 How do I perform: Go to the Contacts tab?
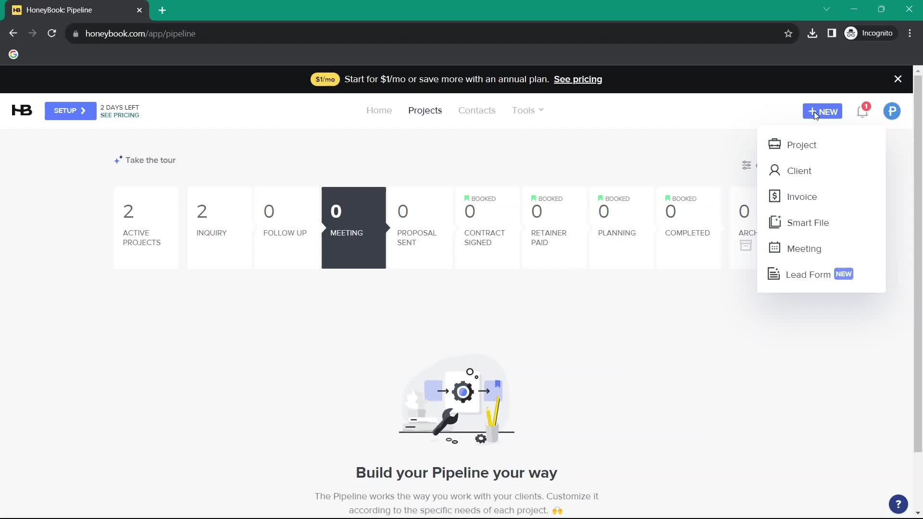click(477, 111)
